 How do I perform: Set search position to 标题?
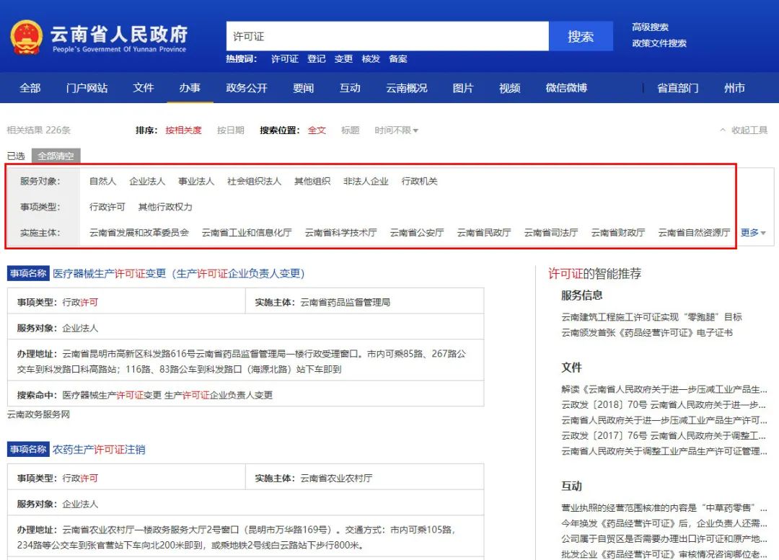[350, 130]
